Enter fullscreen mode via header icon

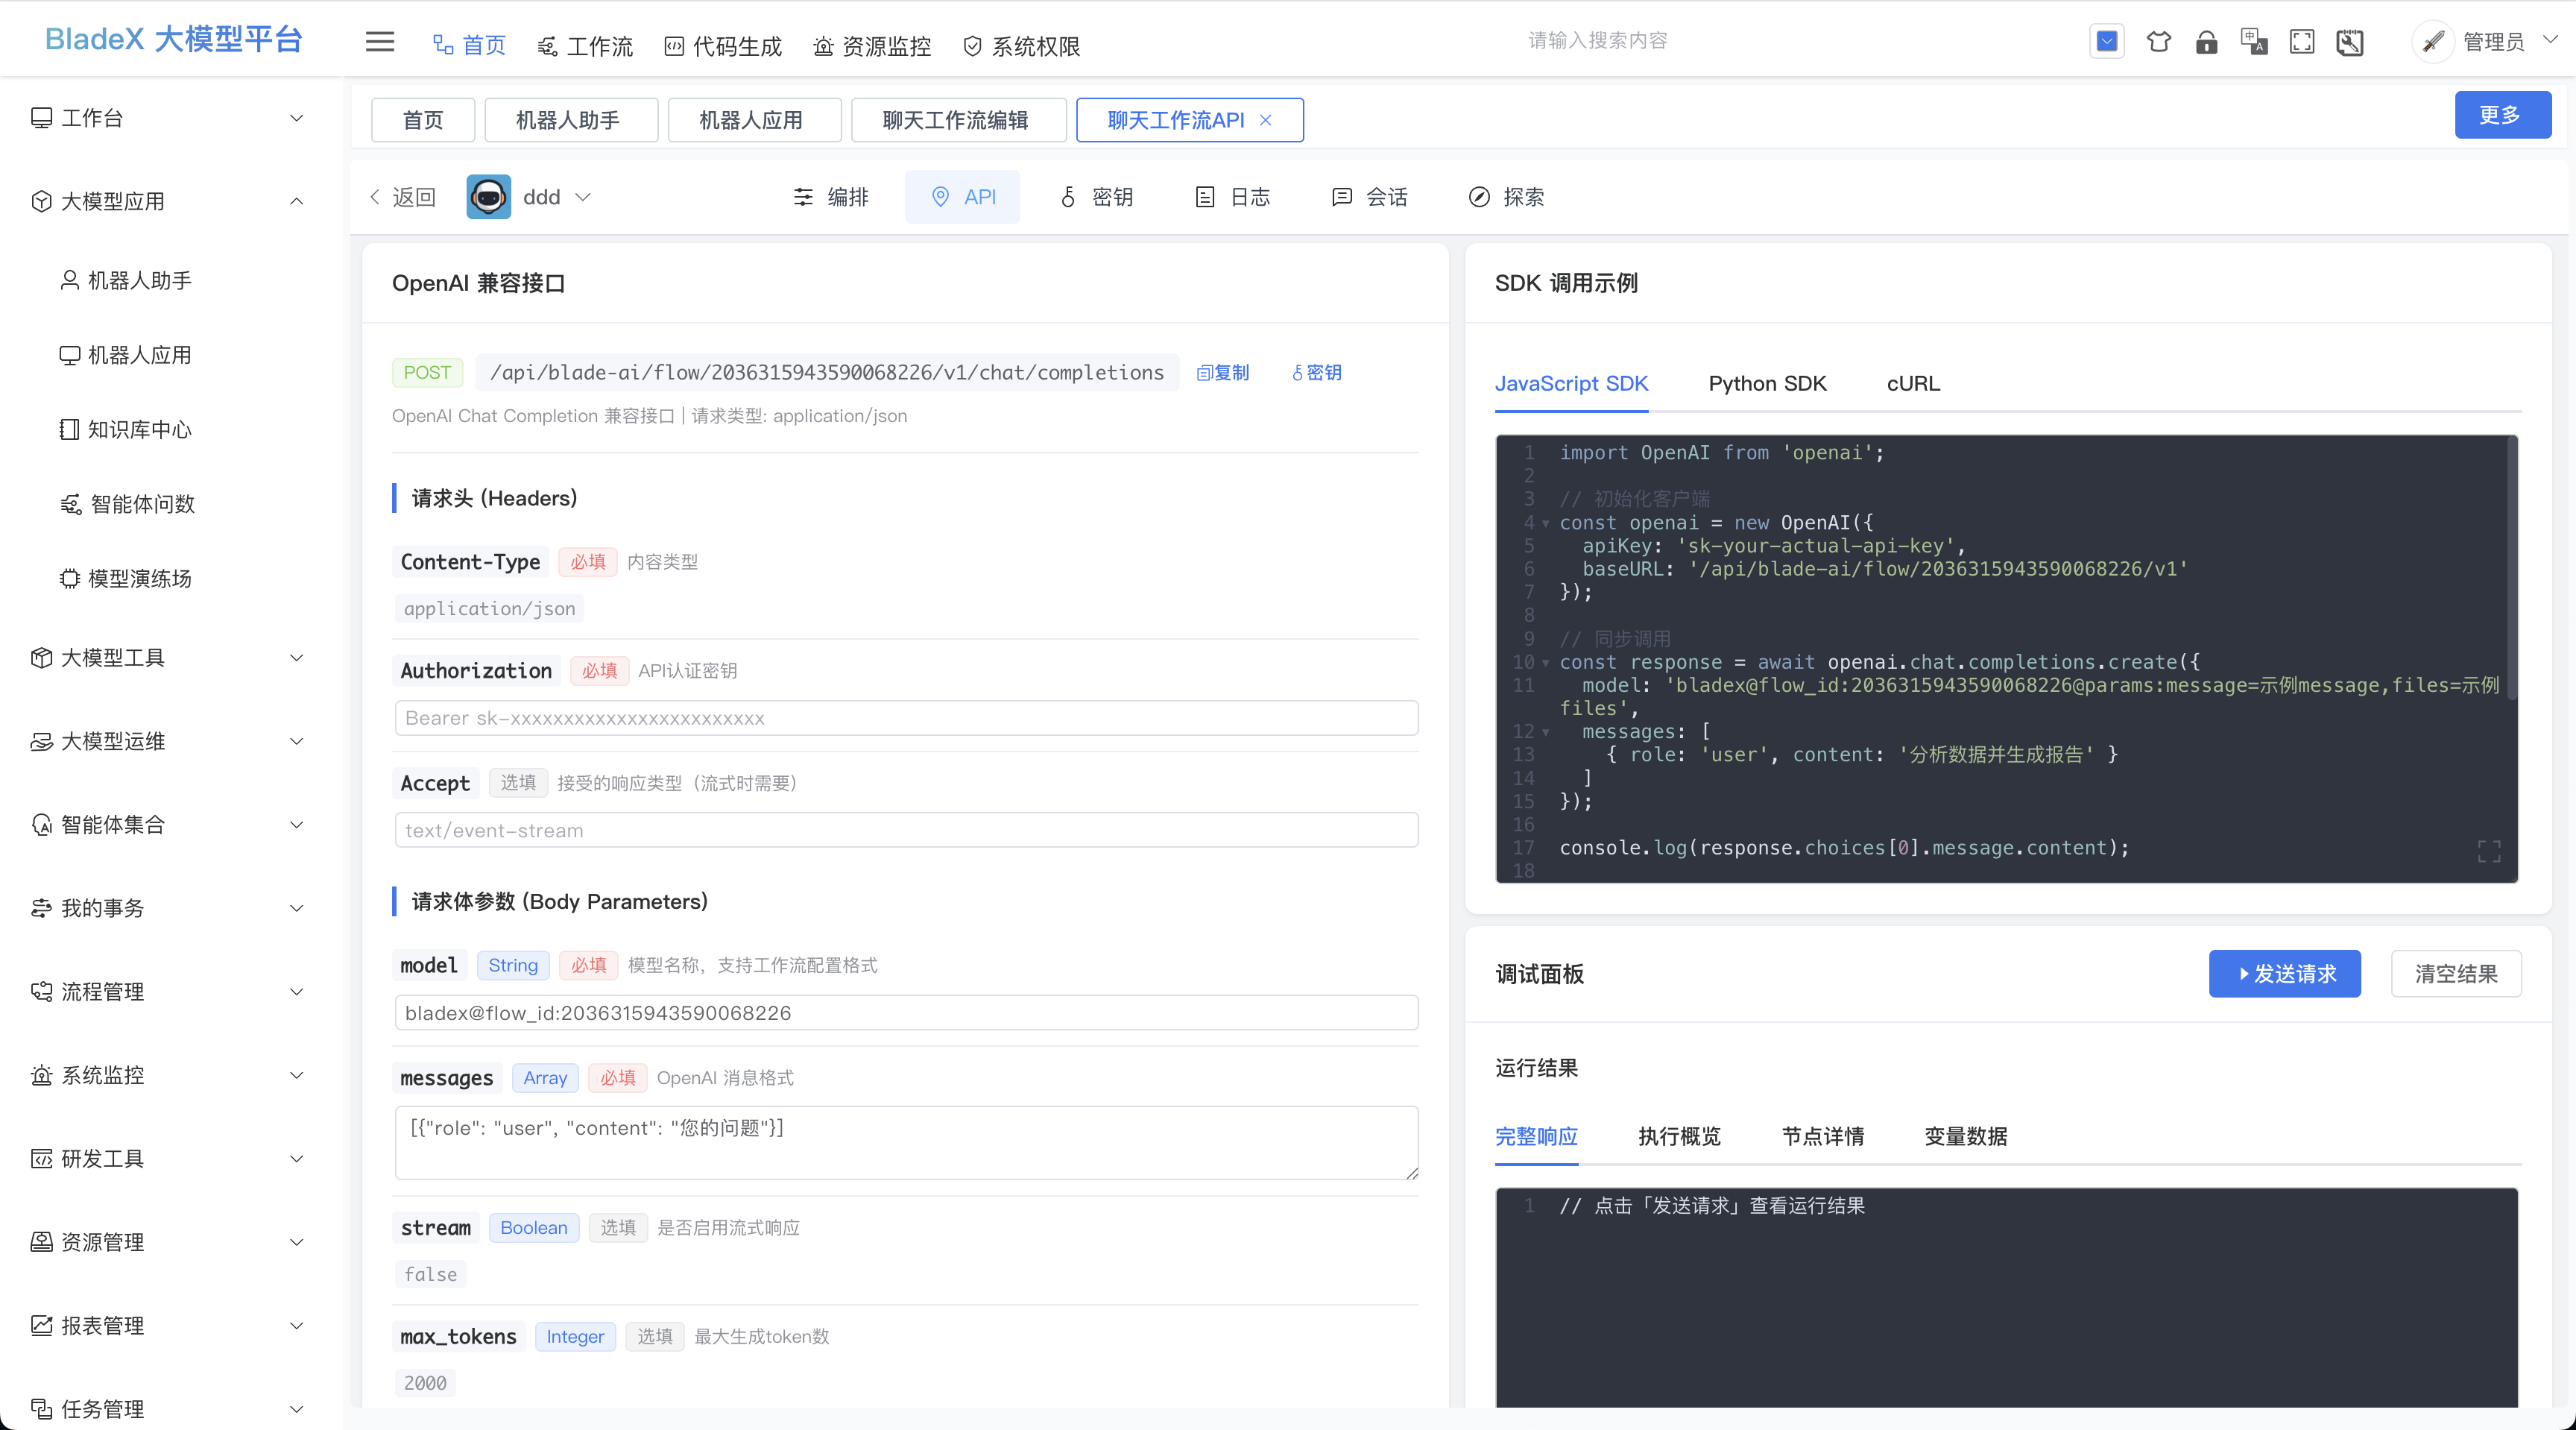point(2302,42)
